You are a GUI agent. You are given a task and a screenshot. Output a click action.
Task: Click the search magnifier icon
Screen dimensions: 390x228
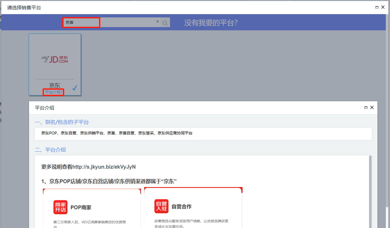pyautogui.click(x=165, y=23)
